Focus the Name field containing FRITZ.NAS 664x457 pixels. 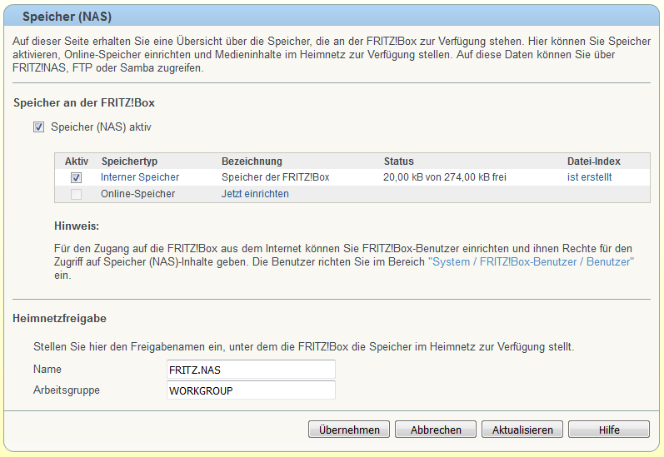pos(251,370)
